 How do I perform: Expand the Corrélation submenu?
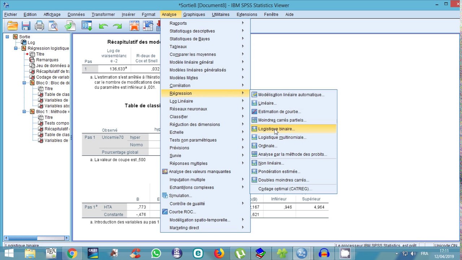click(x=205, y=86)
